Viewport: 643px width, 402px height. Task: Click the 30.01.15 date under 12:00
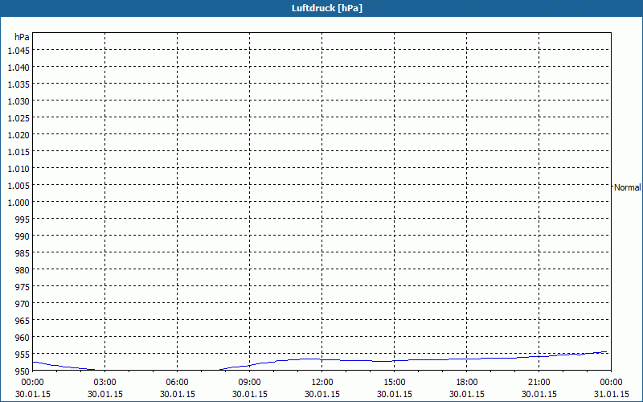tap(322, 394)
